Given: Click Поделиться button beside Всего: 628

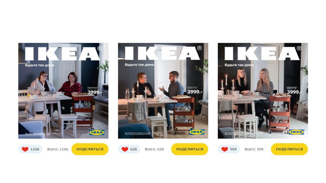Looking at the screenshot, I should 190,149.
